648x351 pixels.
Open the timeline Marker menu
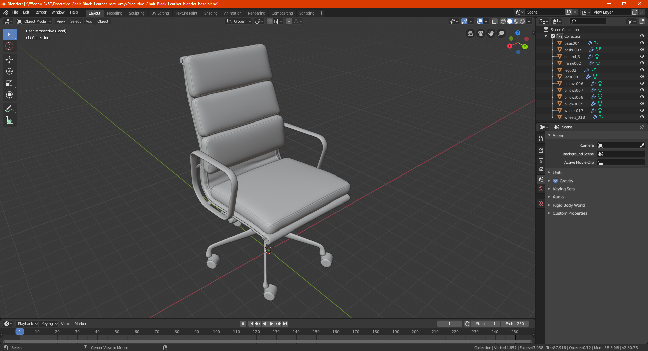[80, 324]
